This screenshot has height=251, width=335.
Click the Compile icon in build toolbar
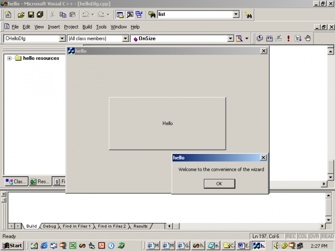(x=260, y=39)
